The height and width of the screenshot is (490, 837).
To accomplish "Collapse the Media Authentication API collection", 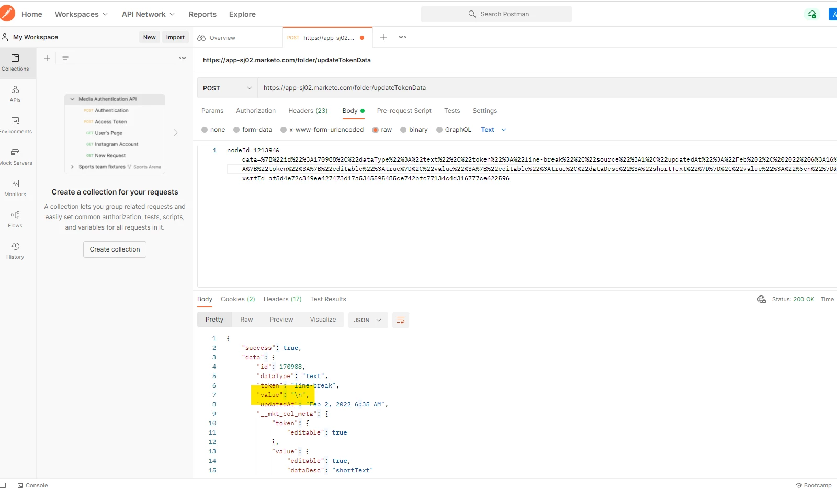I will [x=72, y=99].
